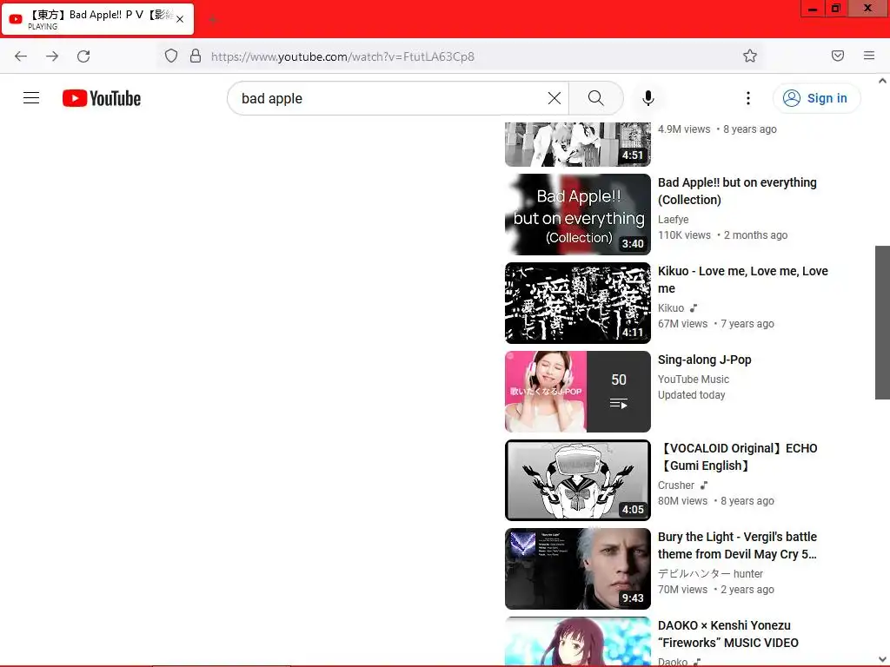Open the Sing-along J-Pop playlist thumbnail
The width and height of the screenshot is (890, 667).
(x=577, y=392)
